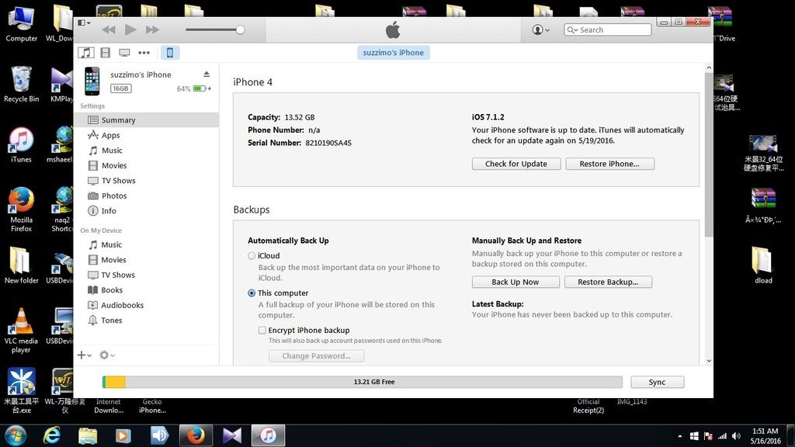Choose This computer backup radio button

point(252,293)
